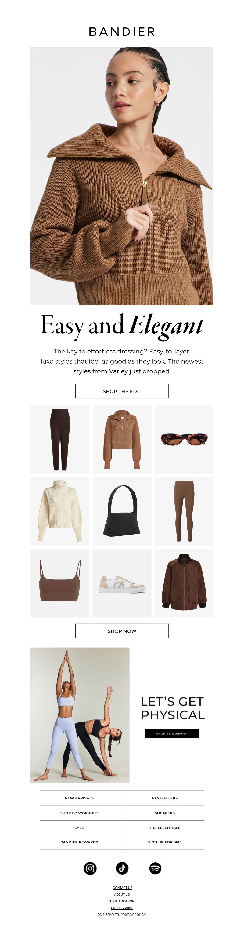The height and width of the screenshot is (932, 244).
Task: Select SIGN UP FOR SMS entry
Action: [x=165, y=842]
